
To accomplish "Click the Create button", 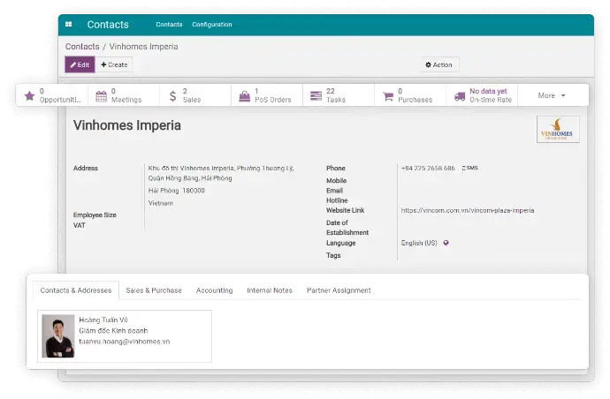I will coord(113,64).
